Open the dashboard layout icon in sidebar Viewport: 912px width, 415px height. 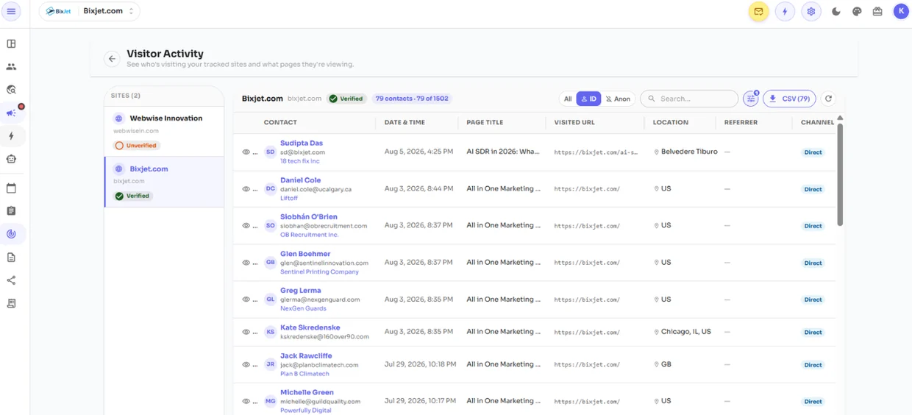pos(11,43)
